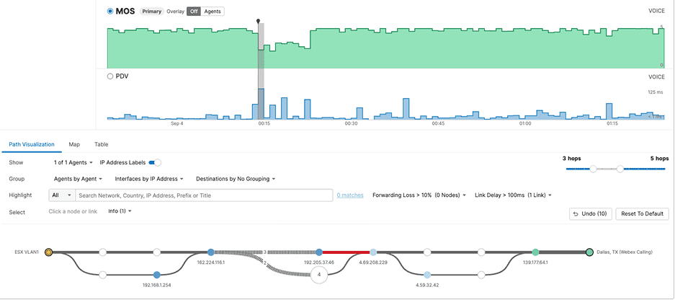Toggle IP Address Labels switch
The height and width of the screenshot is (300, 675).
tap(155, 162)
